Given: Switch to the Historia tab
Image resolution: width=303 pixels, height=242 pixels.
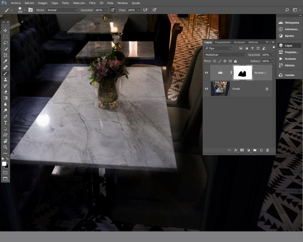Looking at the screenshot, I should (253, 42).
